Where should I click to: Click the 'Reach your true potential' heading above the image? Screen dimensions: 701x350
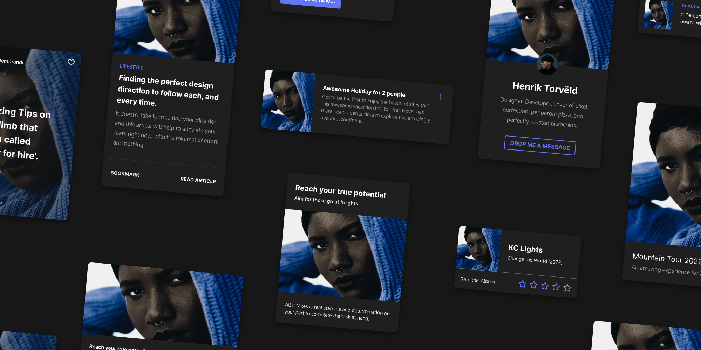pyautogui.click(x=340, y=191)
